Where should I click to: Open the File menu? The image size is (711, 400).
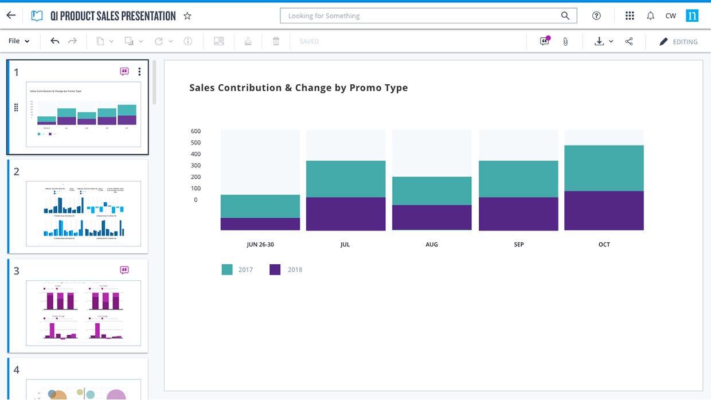(x=19, y=41)
